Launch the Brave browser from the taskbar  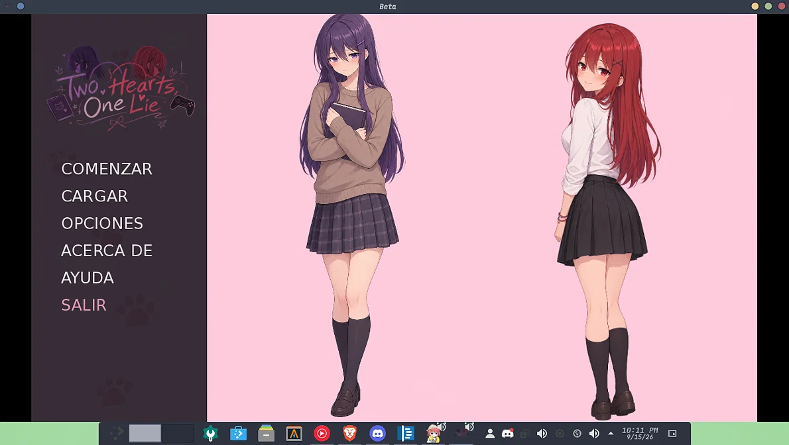pyautogui.click(x=349, y=433)
